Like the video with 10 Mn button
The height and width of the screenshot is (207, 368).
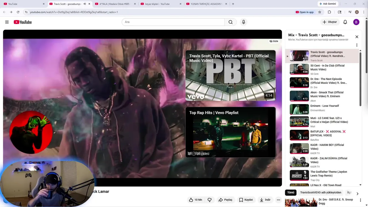(196, 200)
